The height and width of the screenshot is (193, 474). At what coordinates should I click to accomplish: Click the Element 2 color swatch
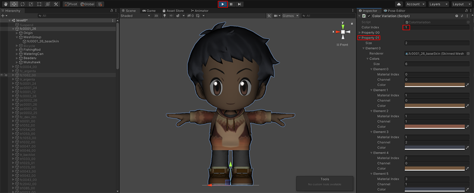click(434, 127)
